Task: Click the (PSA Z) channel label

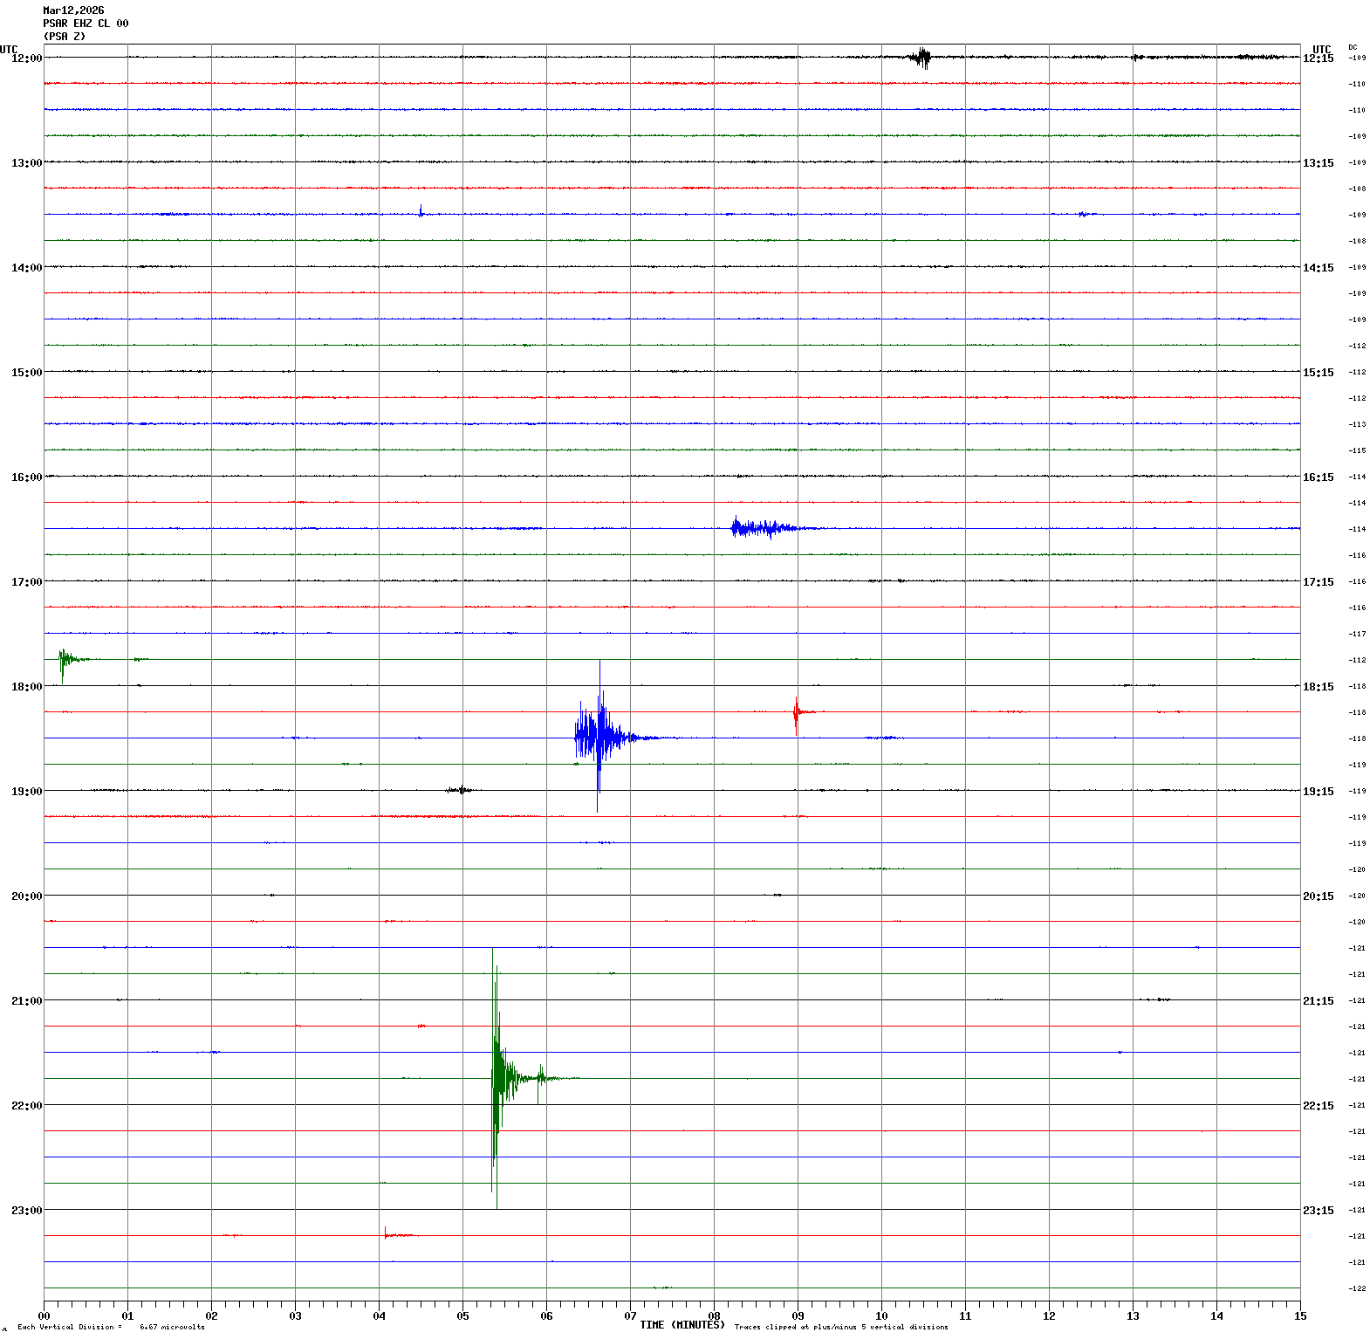Action: 65,37
